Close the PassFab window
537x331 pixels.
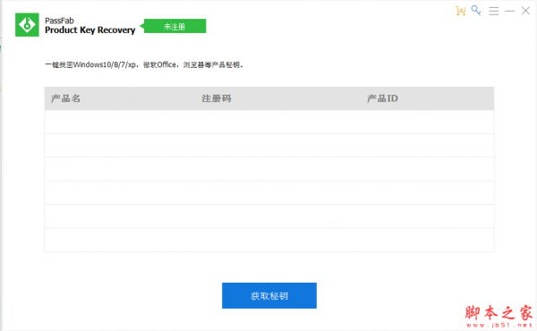[x=525, y=11]
